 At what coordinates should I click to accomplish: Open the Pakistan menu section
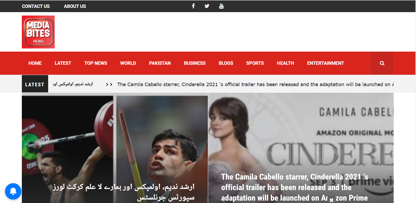click(160, 63)
